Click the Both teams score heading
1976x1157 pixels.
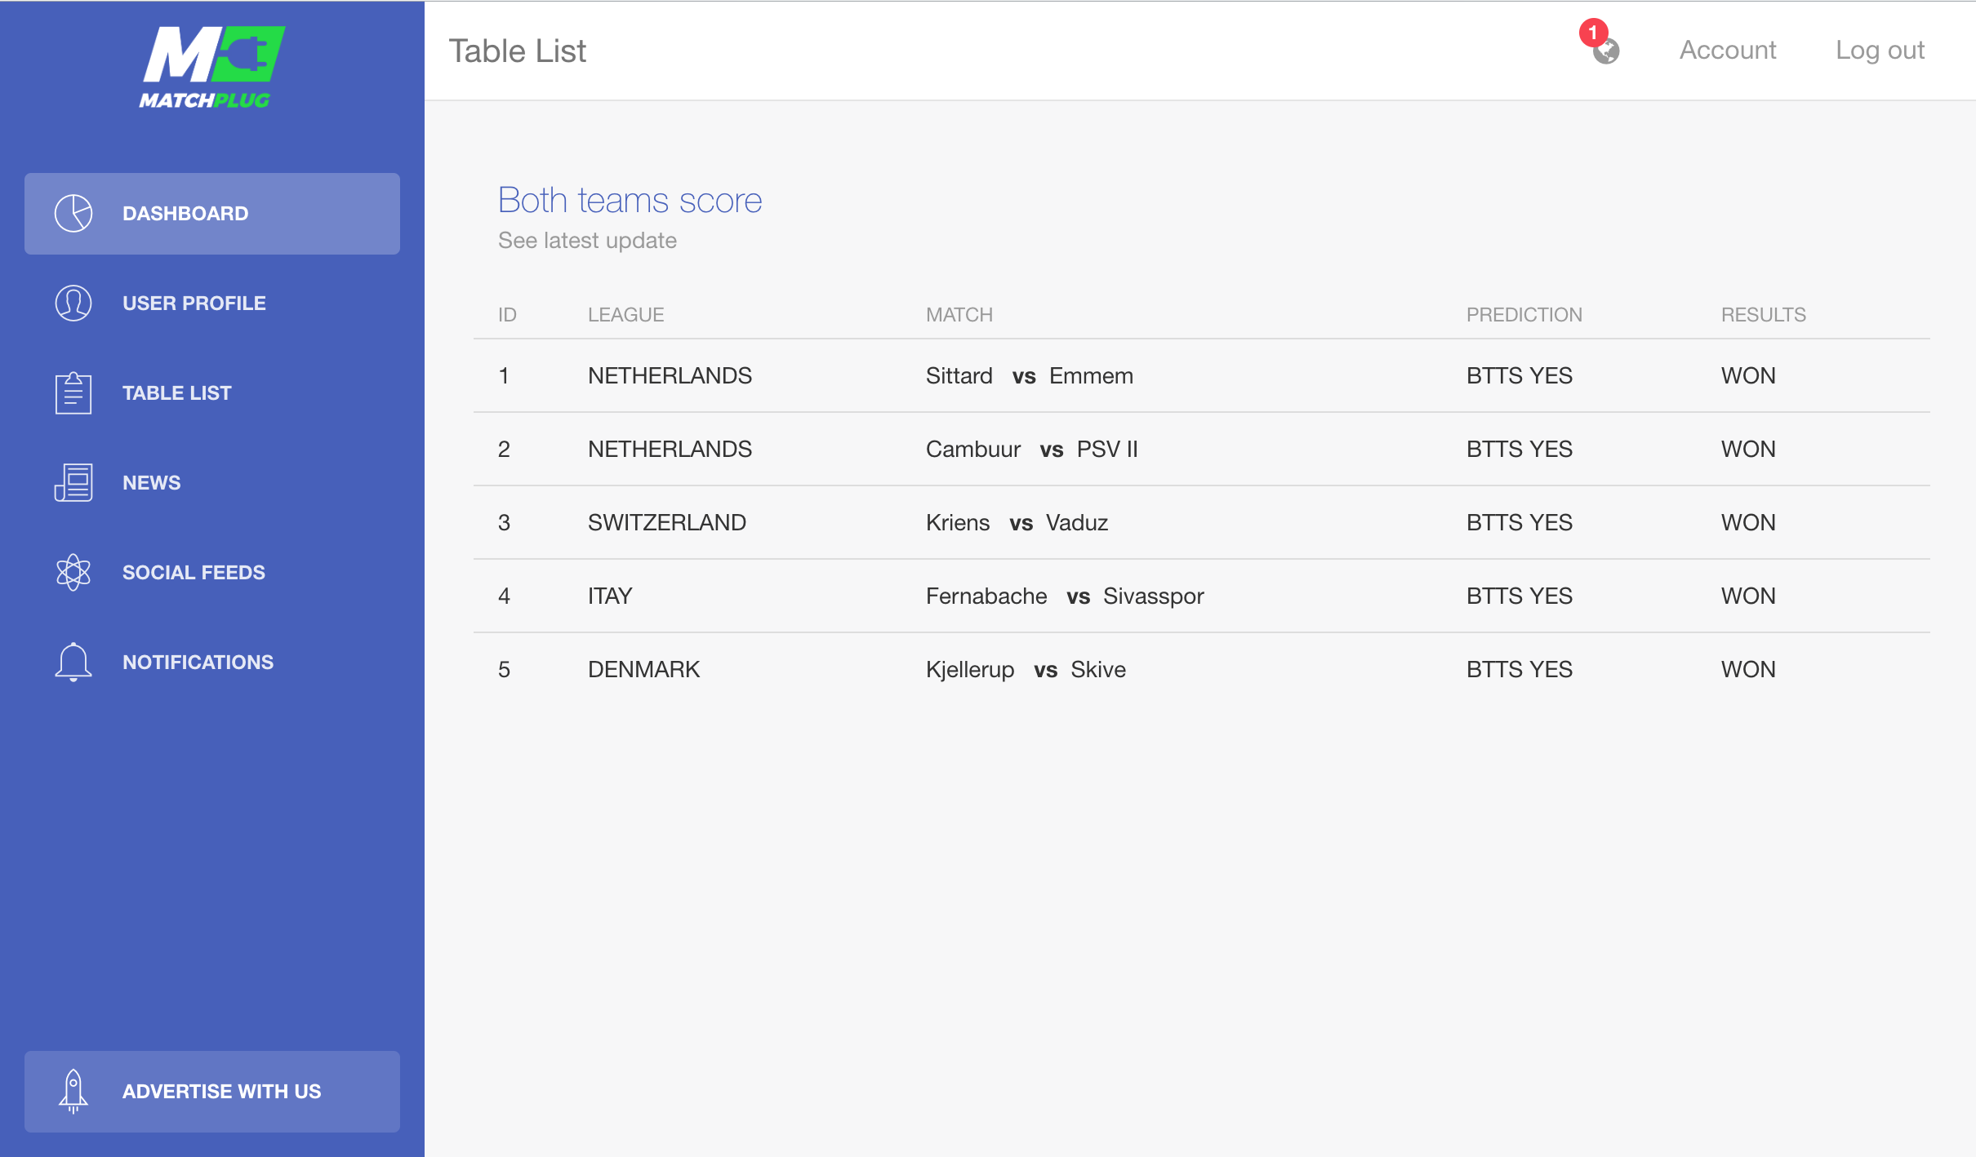click(x=630, y=201)
